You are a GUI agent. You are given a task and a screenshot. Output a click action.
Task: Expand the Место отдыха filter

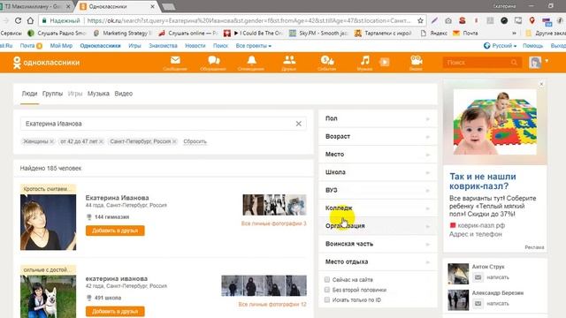coord(378,261)
